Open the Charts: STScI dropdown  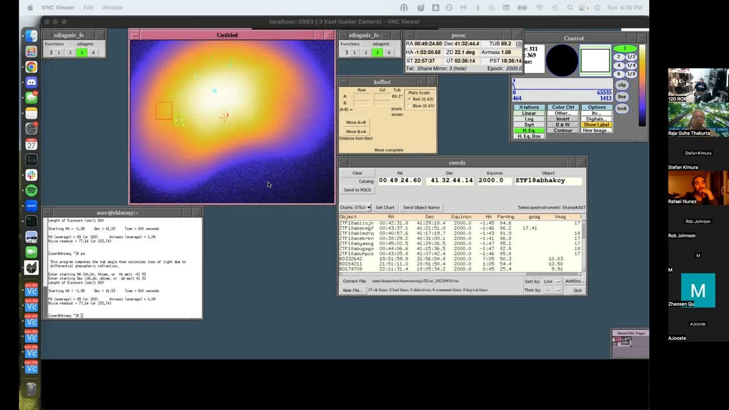point(355,207)
